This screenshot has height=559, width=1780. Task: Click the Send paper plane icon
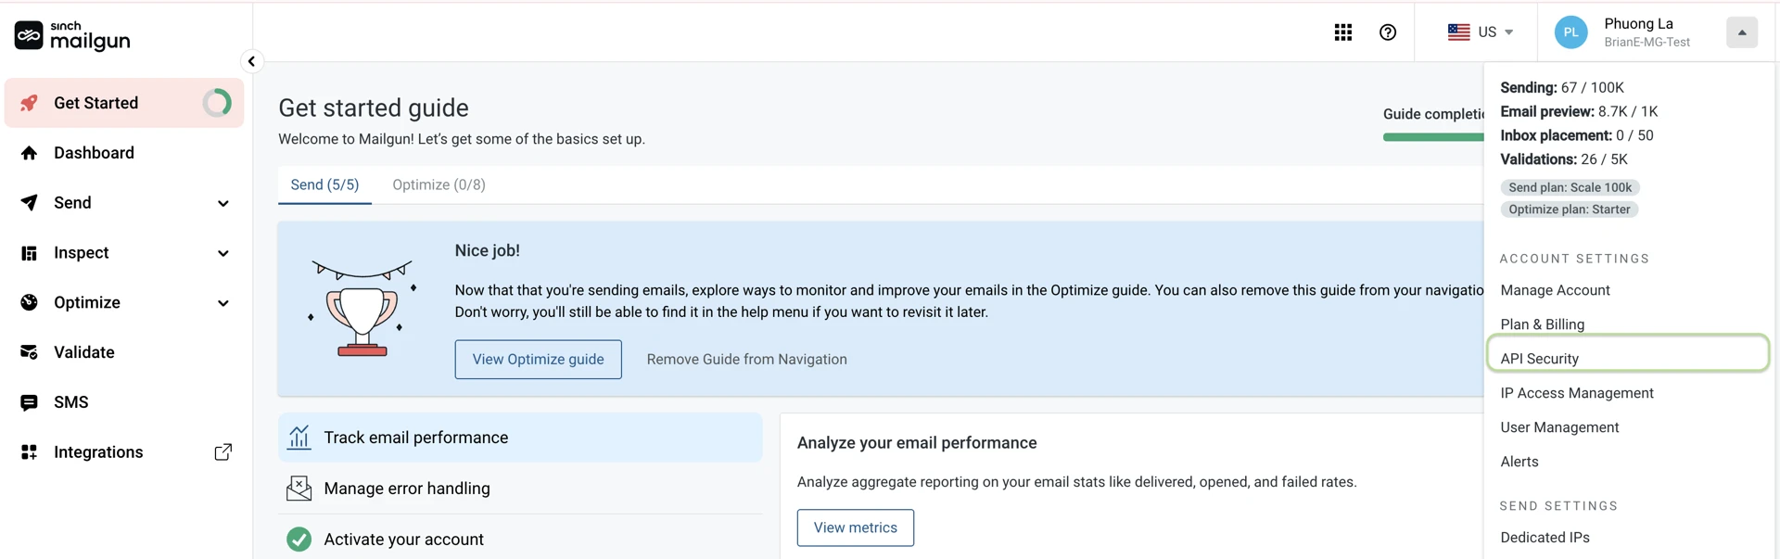click(30, 203)
